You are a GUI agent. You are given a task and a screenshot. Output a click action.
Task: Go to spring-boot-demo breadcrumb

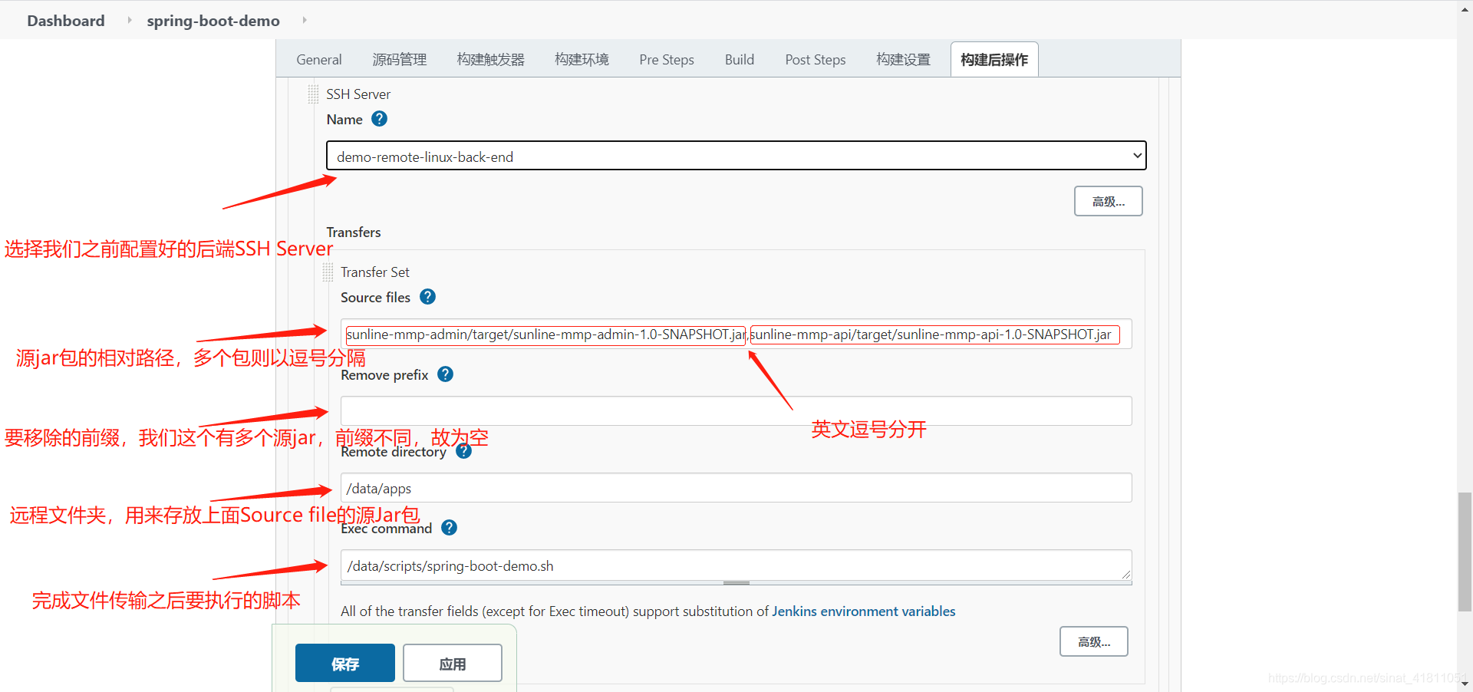coord(213,21)
